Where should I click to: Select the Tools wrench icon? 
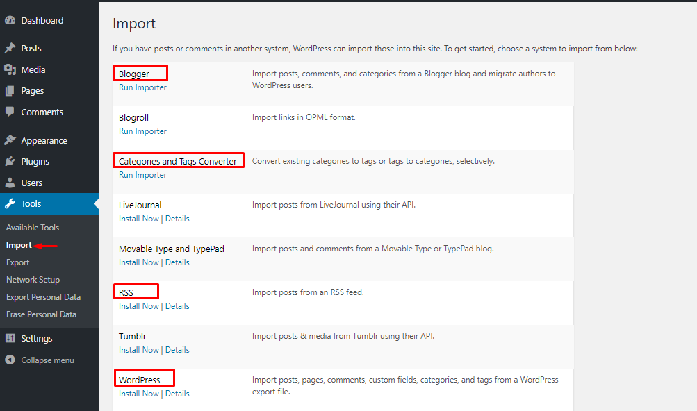click(x=10, y=203)
